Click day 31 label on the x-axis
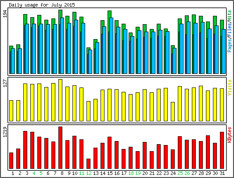This screenshot has height=178, width=234. click(x=222, y=173)
